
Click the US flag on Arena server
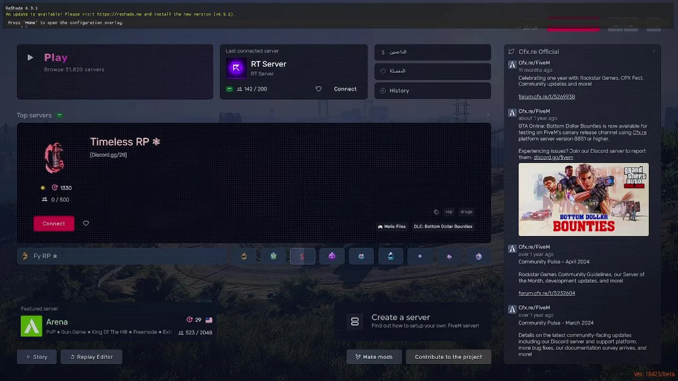209,320
